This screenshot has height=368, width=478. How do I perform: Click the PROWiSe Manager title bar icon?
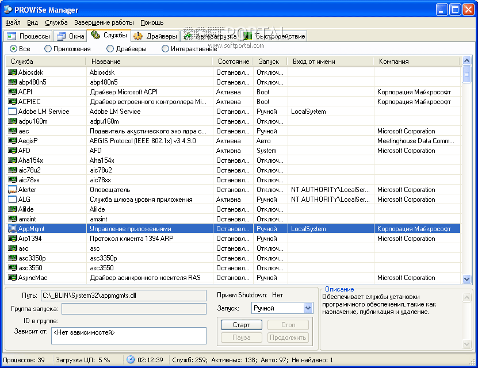click(x=7, y=9)
